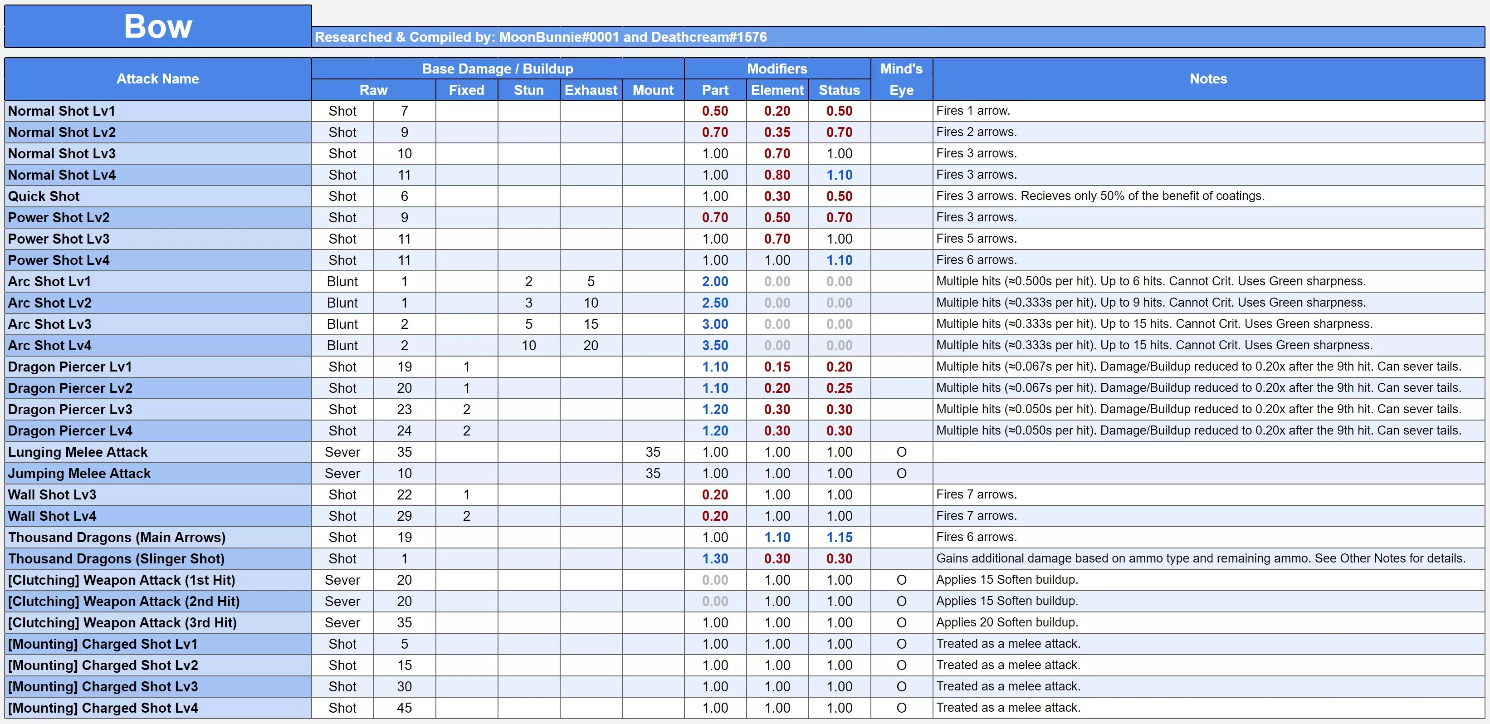
Task: Click Mind's Eye marker for Lunging Melee Attack
Action: click(901, 452)
